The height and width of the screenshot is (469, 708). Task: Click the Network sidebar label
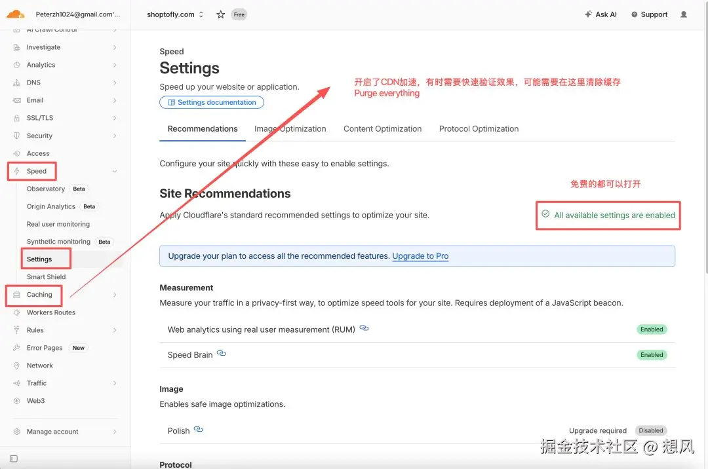40,366
